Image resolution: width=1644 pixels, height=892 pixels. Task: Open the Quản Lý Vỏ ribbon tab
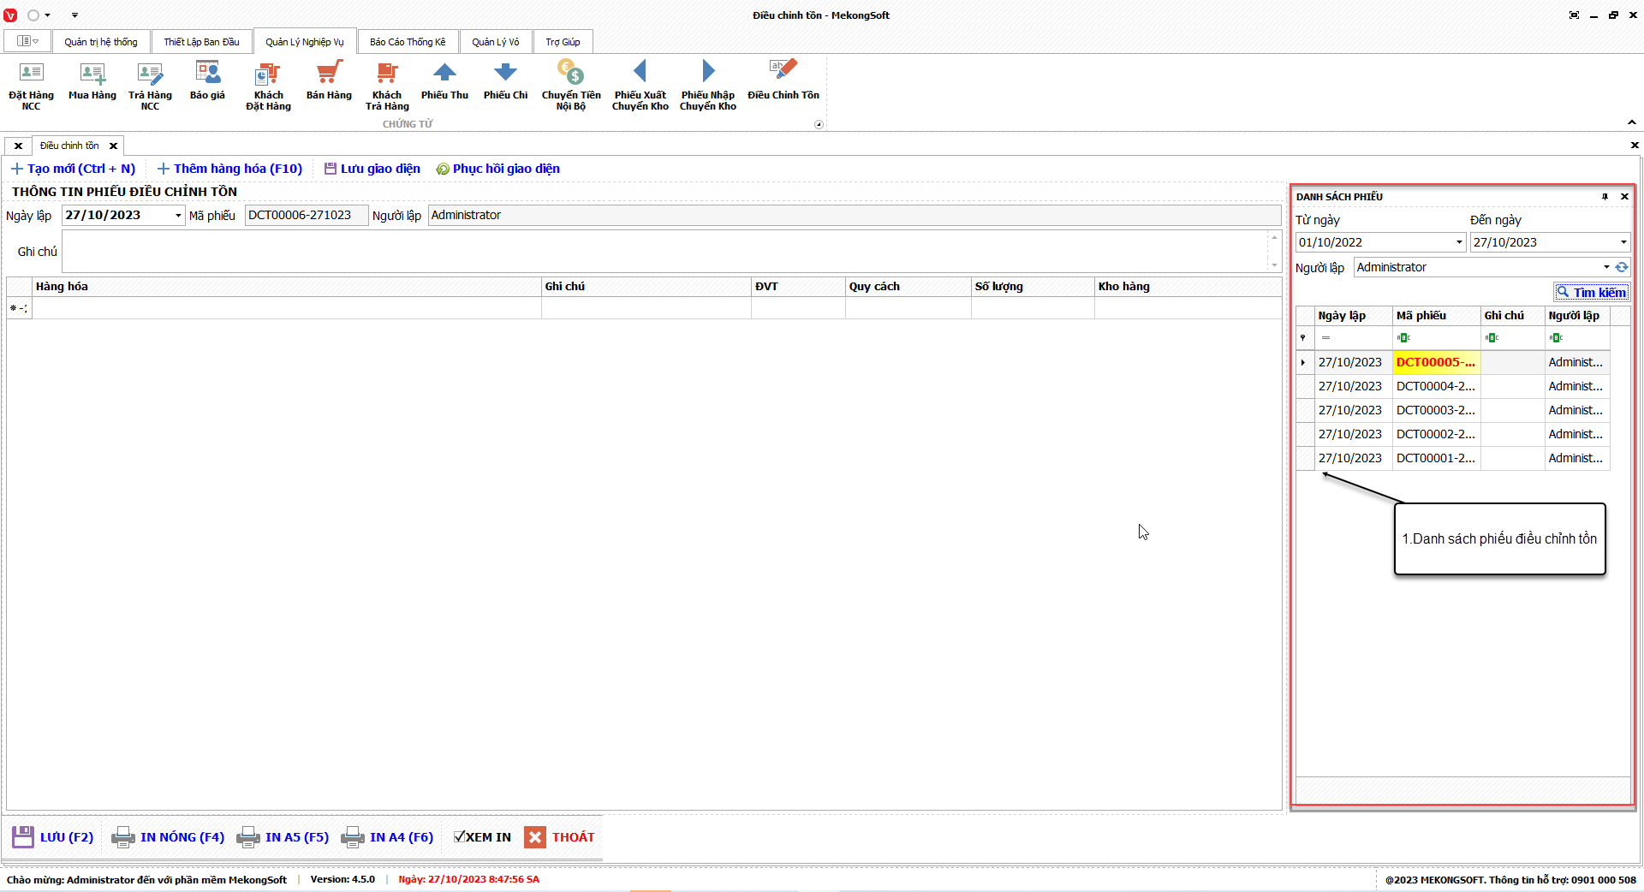[495, 42]
